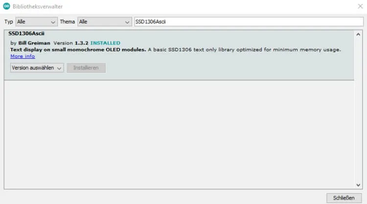367x204 pixels.
Task: Open the More info link
Action: (x=23, y=56)
